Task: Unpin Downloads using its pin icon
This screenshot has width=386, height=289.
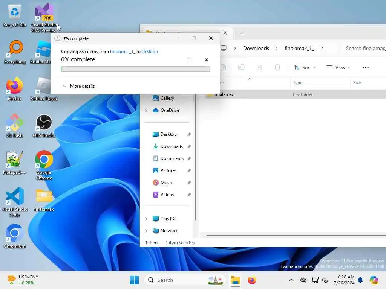Action: click(x=189, y=146)
